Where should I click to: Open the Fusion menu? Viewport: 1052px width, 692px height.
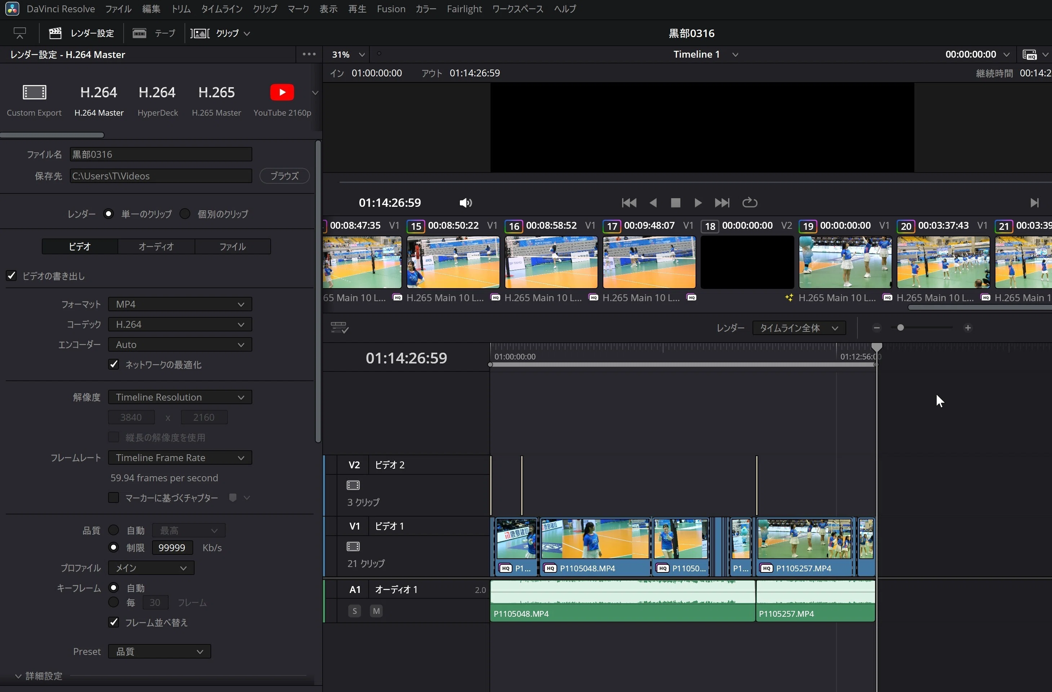(391, 9)
